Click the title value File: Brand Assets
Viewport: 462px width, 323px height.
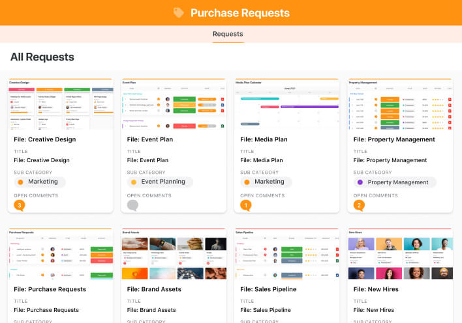coord(151,310)
